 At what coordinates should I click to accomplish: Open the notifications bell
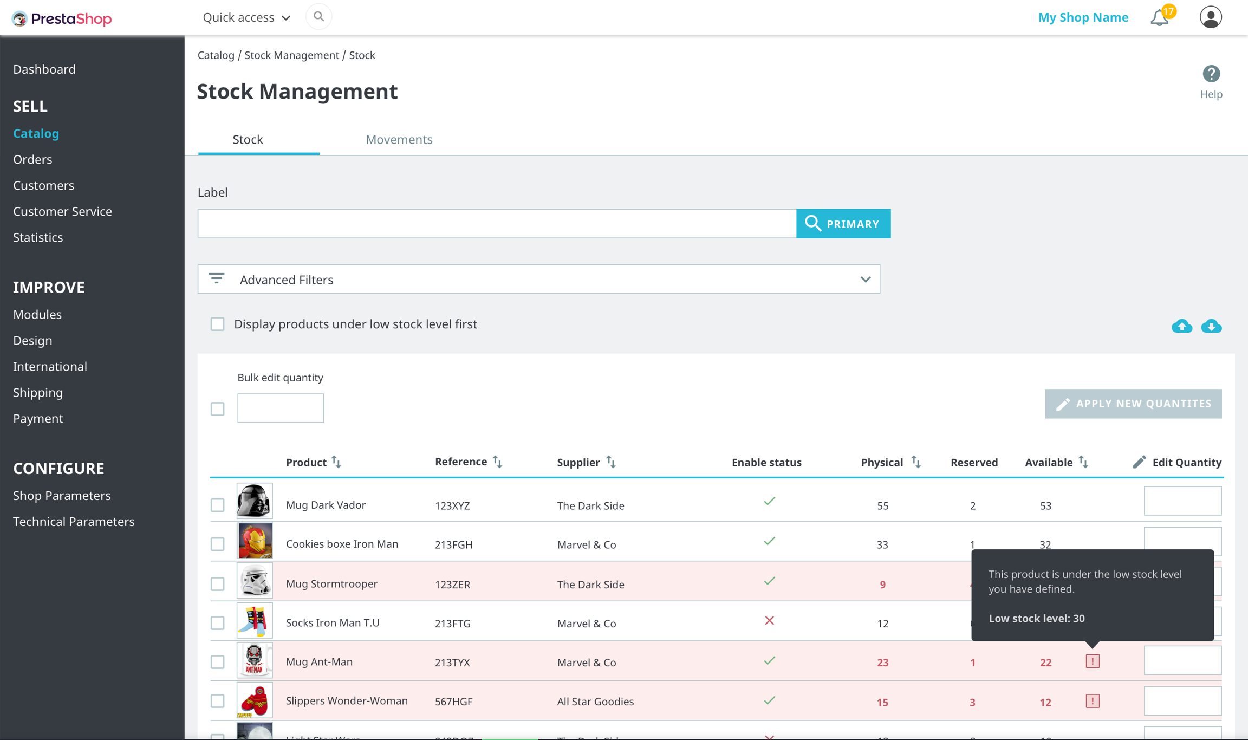1159,17
